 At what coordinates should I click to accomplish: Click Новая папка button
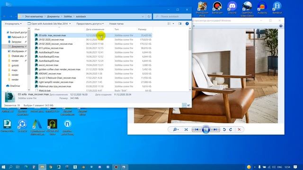click(x=116, y=24)
